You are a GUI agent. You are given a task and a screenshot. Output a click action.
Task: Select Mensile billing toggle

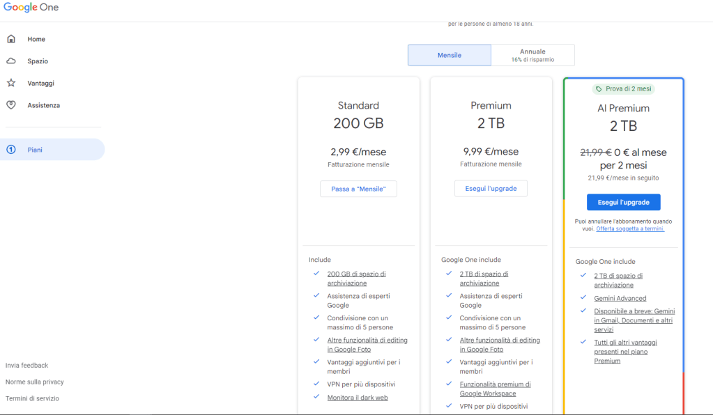click(x=450, y=55)
